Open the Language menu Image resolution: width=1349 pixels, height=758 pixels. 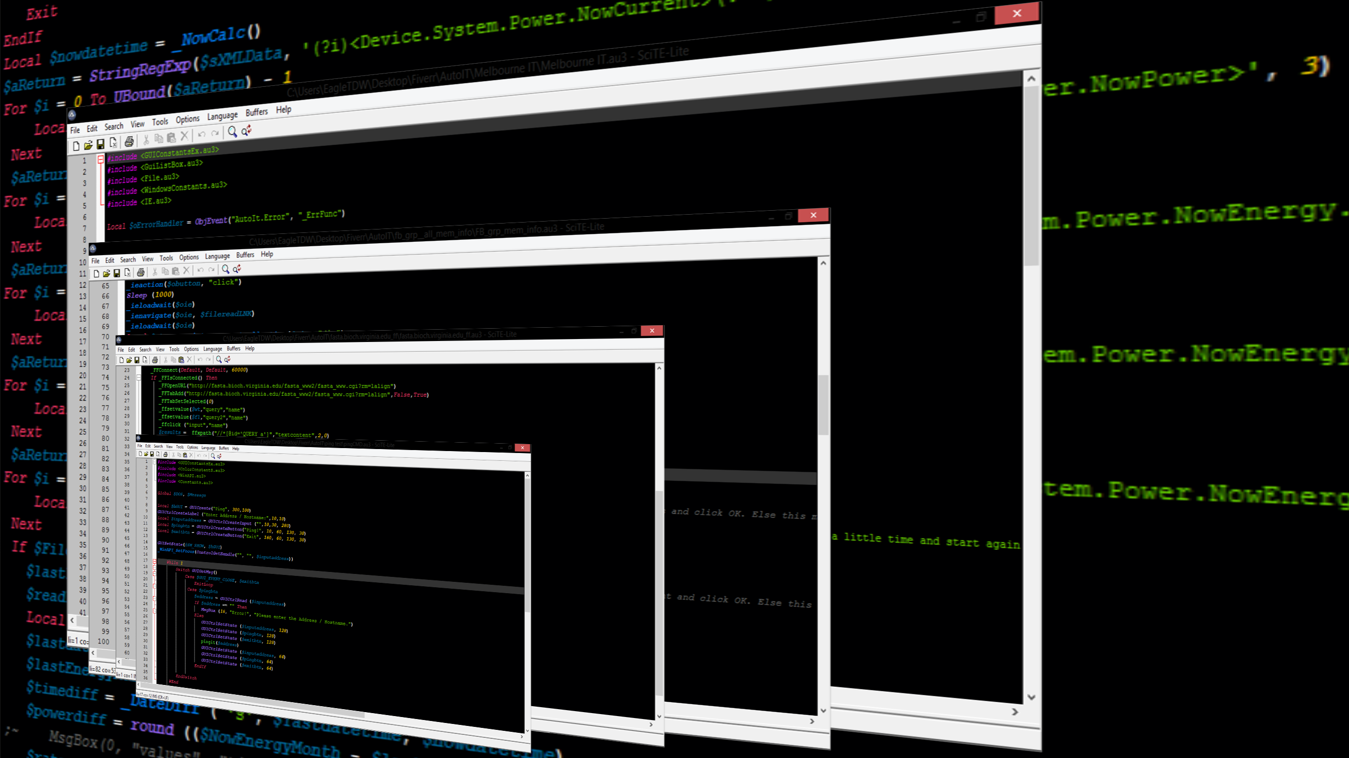pos(222,115)
